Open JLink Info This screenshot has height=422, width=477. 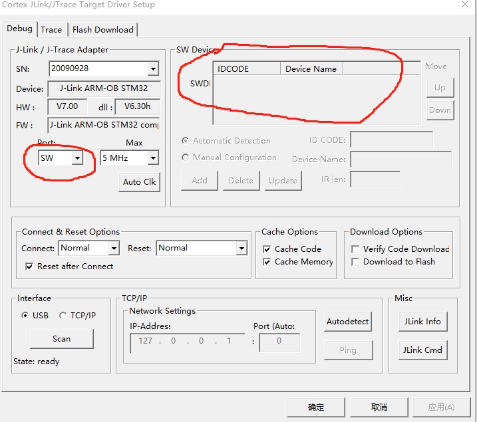point(422,322)
